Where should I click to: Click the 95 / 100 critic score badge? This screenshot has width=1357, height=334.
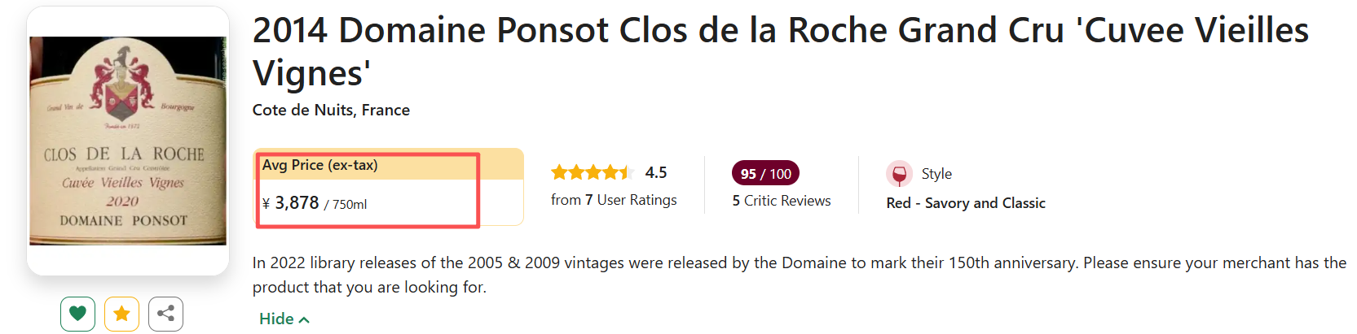tap(765, 174)
